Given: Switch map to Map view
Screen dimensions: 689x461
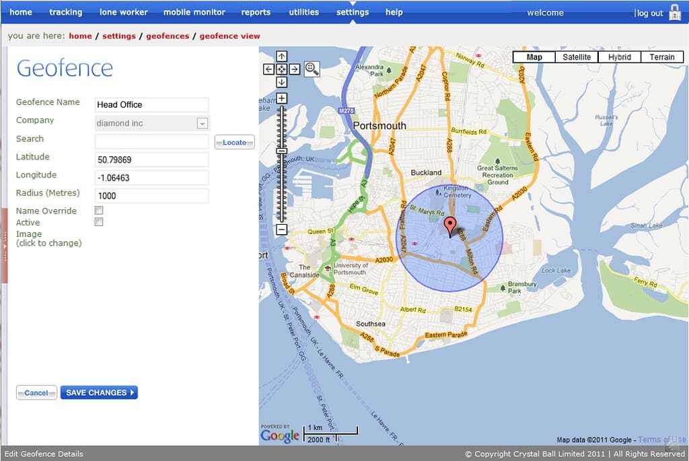Looking at the screenshot, I should (x=534, y=57).
